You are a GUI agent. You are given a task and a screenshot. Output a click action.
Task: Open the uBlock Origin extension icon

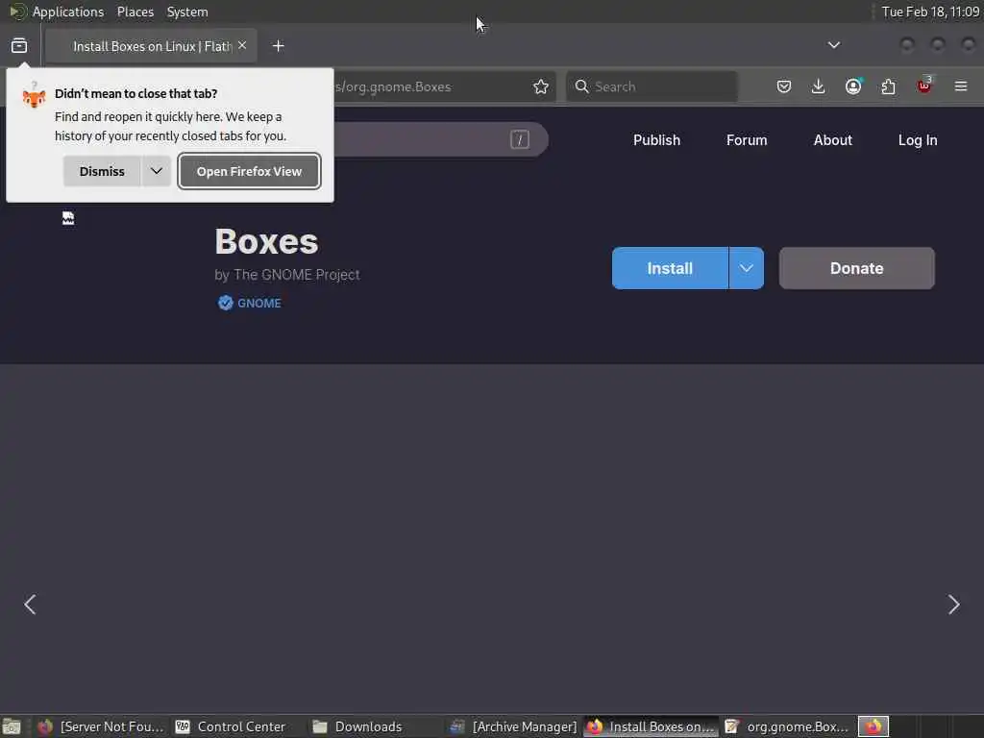coord(924,86)
